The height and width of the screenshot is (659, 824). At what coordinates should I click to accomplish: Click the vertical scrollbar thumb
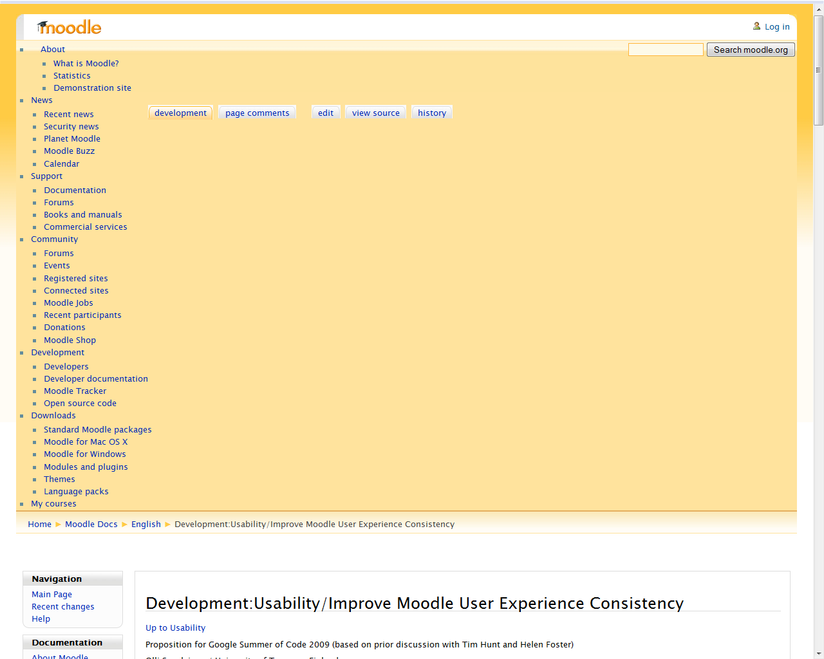coord(819,70)
